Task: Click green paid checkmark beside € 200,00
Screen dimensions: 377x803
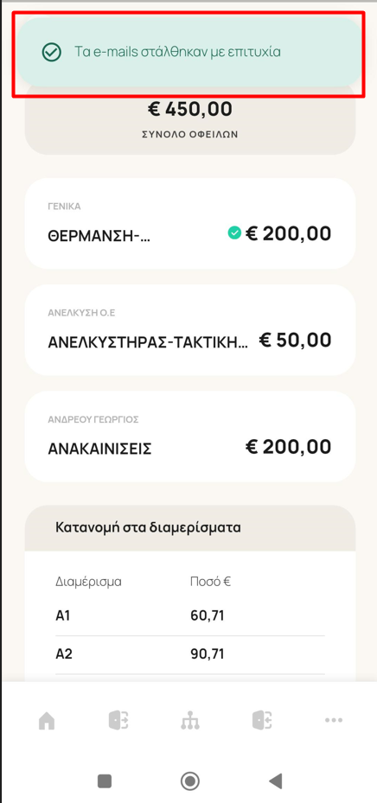Action: pyautogui.click(x=234, y=233)
